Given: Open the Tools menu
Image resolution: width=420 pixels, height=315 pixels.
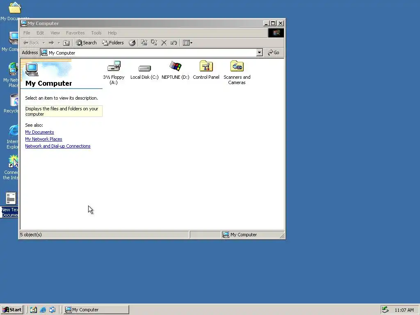Looking at the screenshot, I should 96,33.
